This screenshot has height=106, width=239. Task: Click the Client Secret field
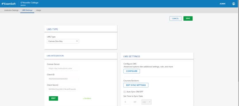coord(63,89)
